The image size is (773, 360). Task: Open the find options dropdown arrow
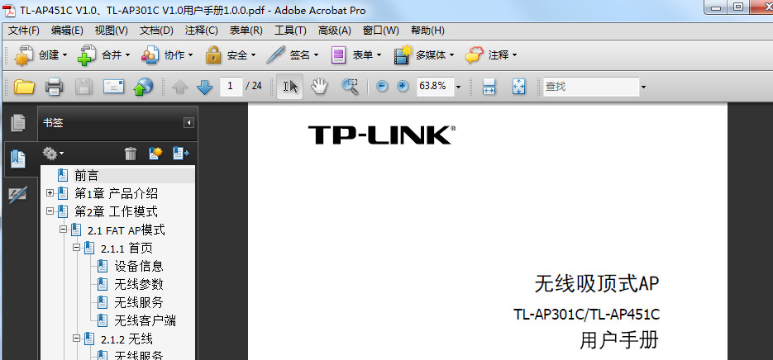click(x=643, y=88)
